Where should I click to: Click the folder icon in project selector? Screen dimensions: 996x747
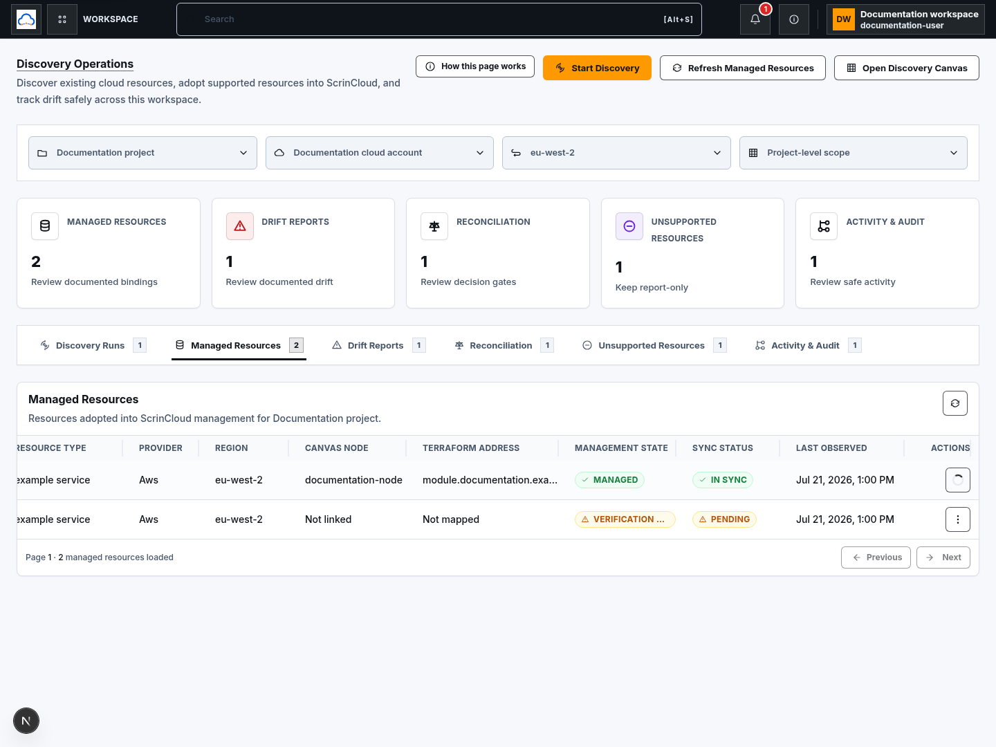(42, 153)
